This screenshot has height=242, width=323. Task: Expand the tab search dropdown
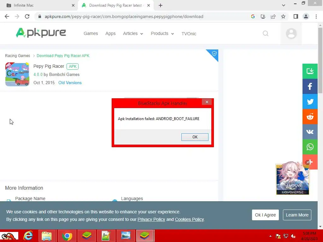point(284,5)
